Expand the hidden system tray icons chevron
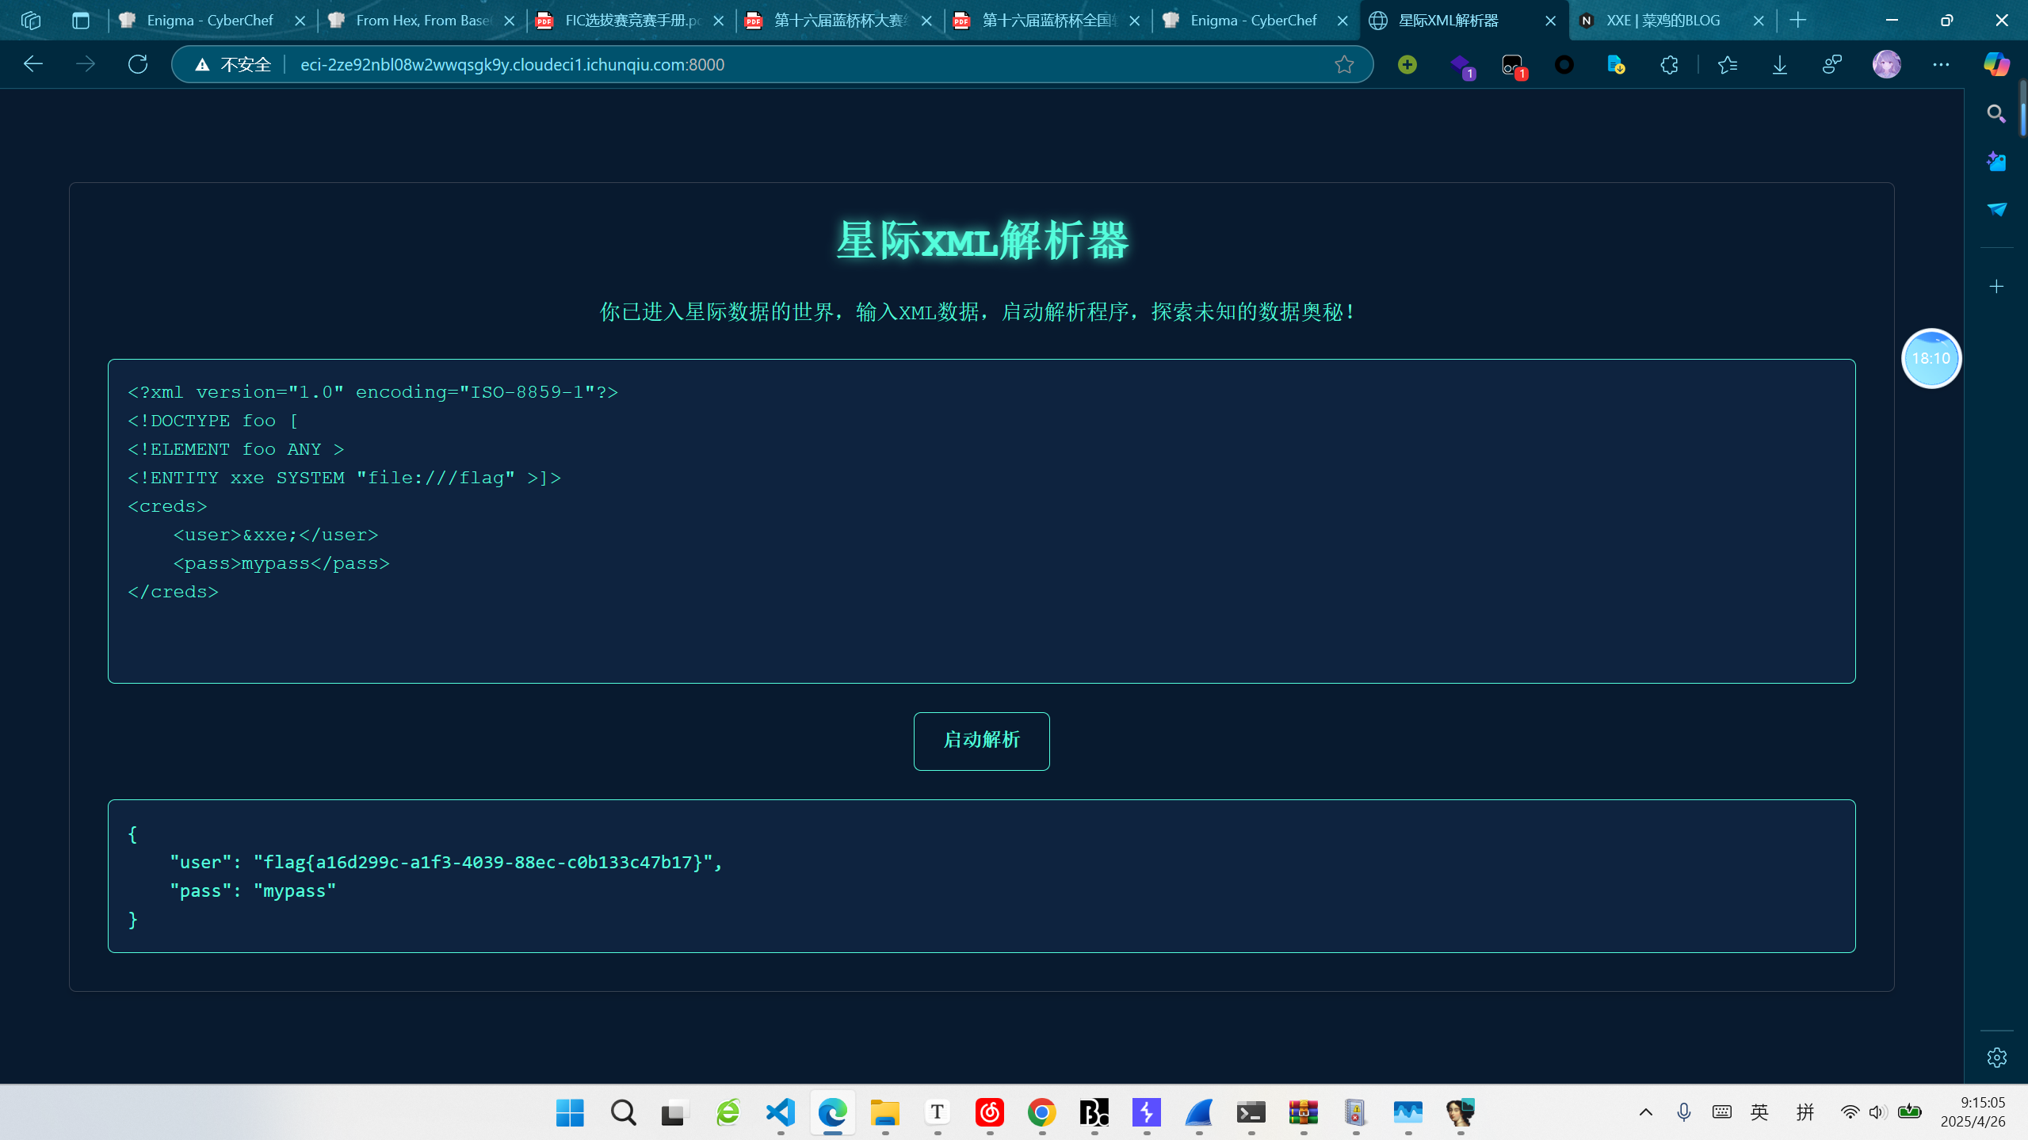Viewport: 2028px width, 1140px height. click(1646, 1112)
